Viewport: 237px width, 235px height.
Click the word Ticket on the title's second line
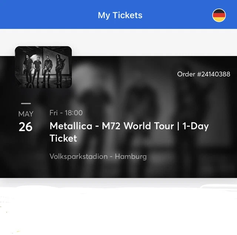(63, 138)
